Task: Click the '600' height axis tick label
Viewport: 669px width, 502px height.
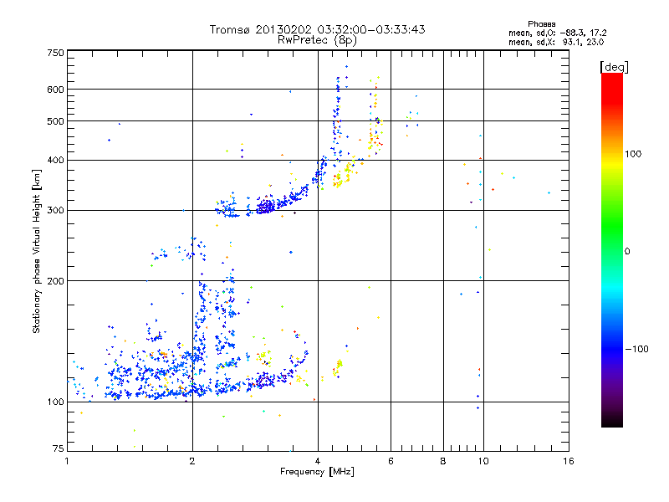Action: point(55,90)
